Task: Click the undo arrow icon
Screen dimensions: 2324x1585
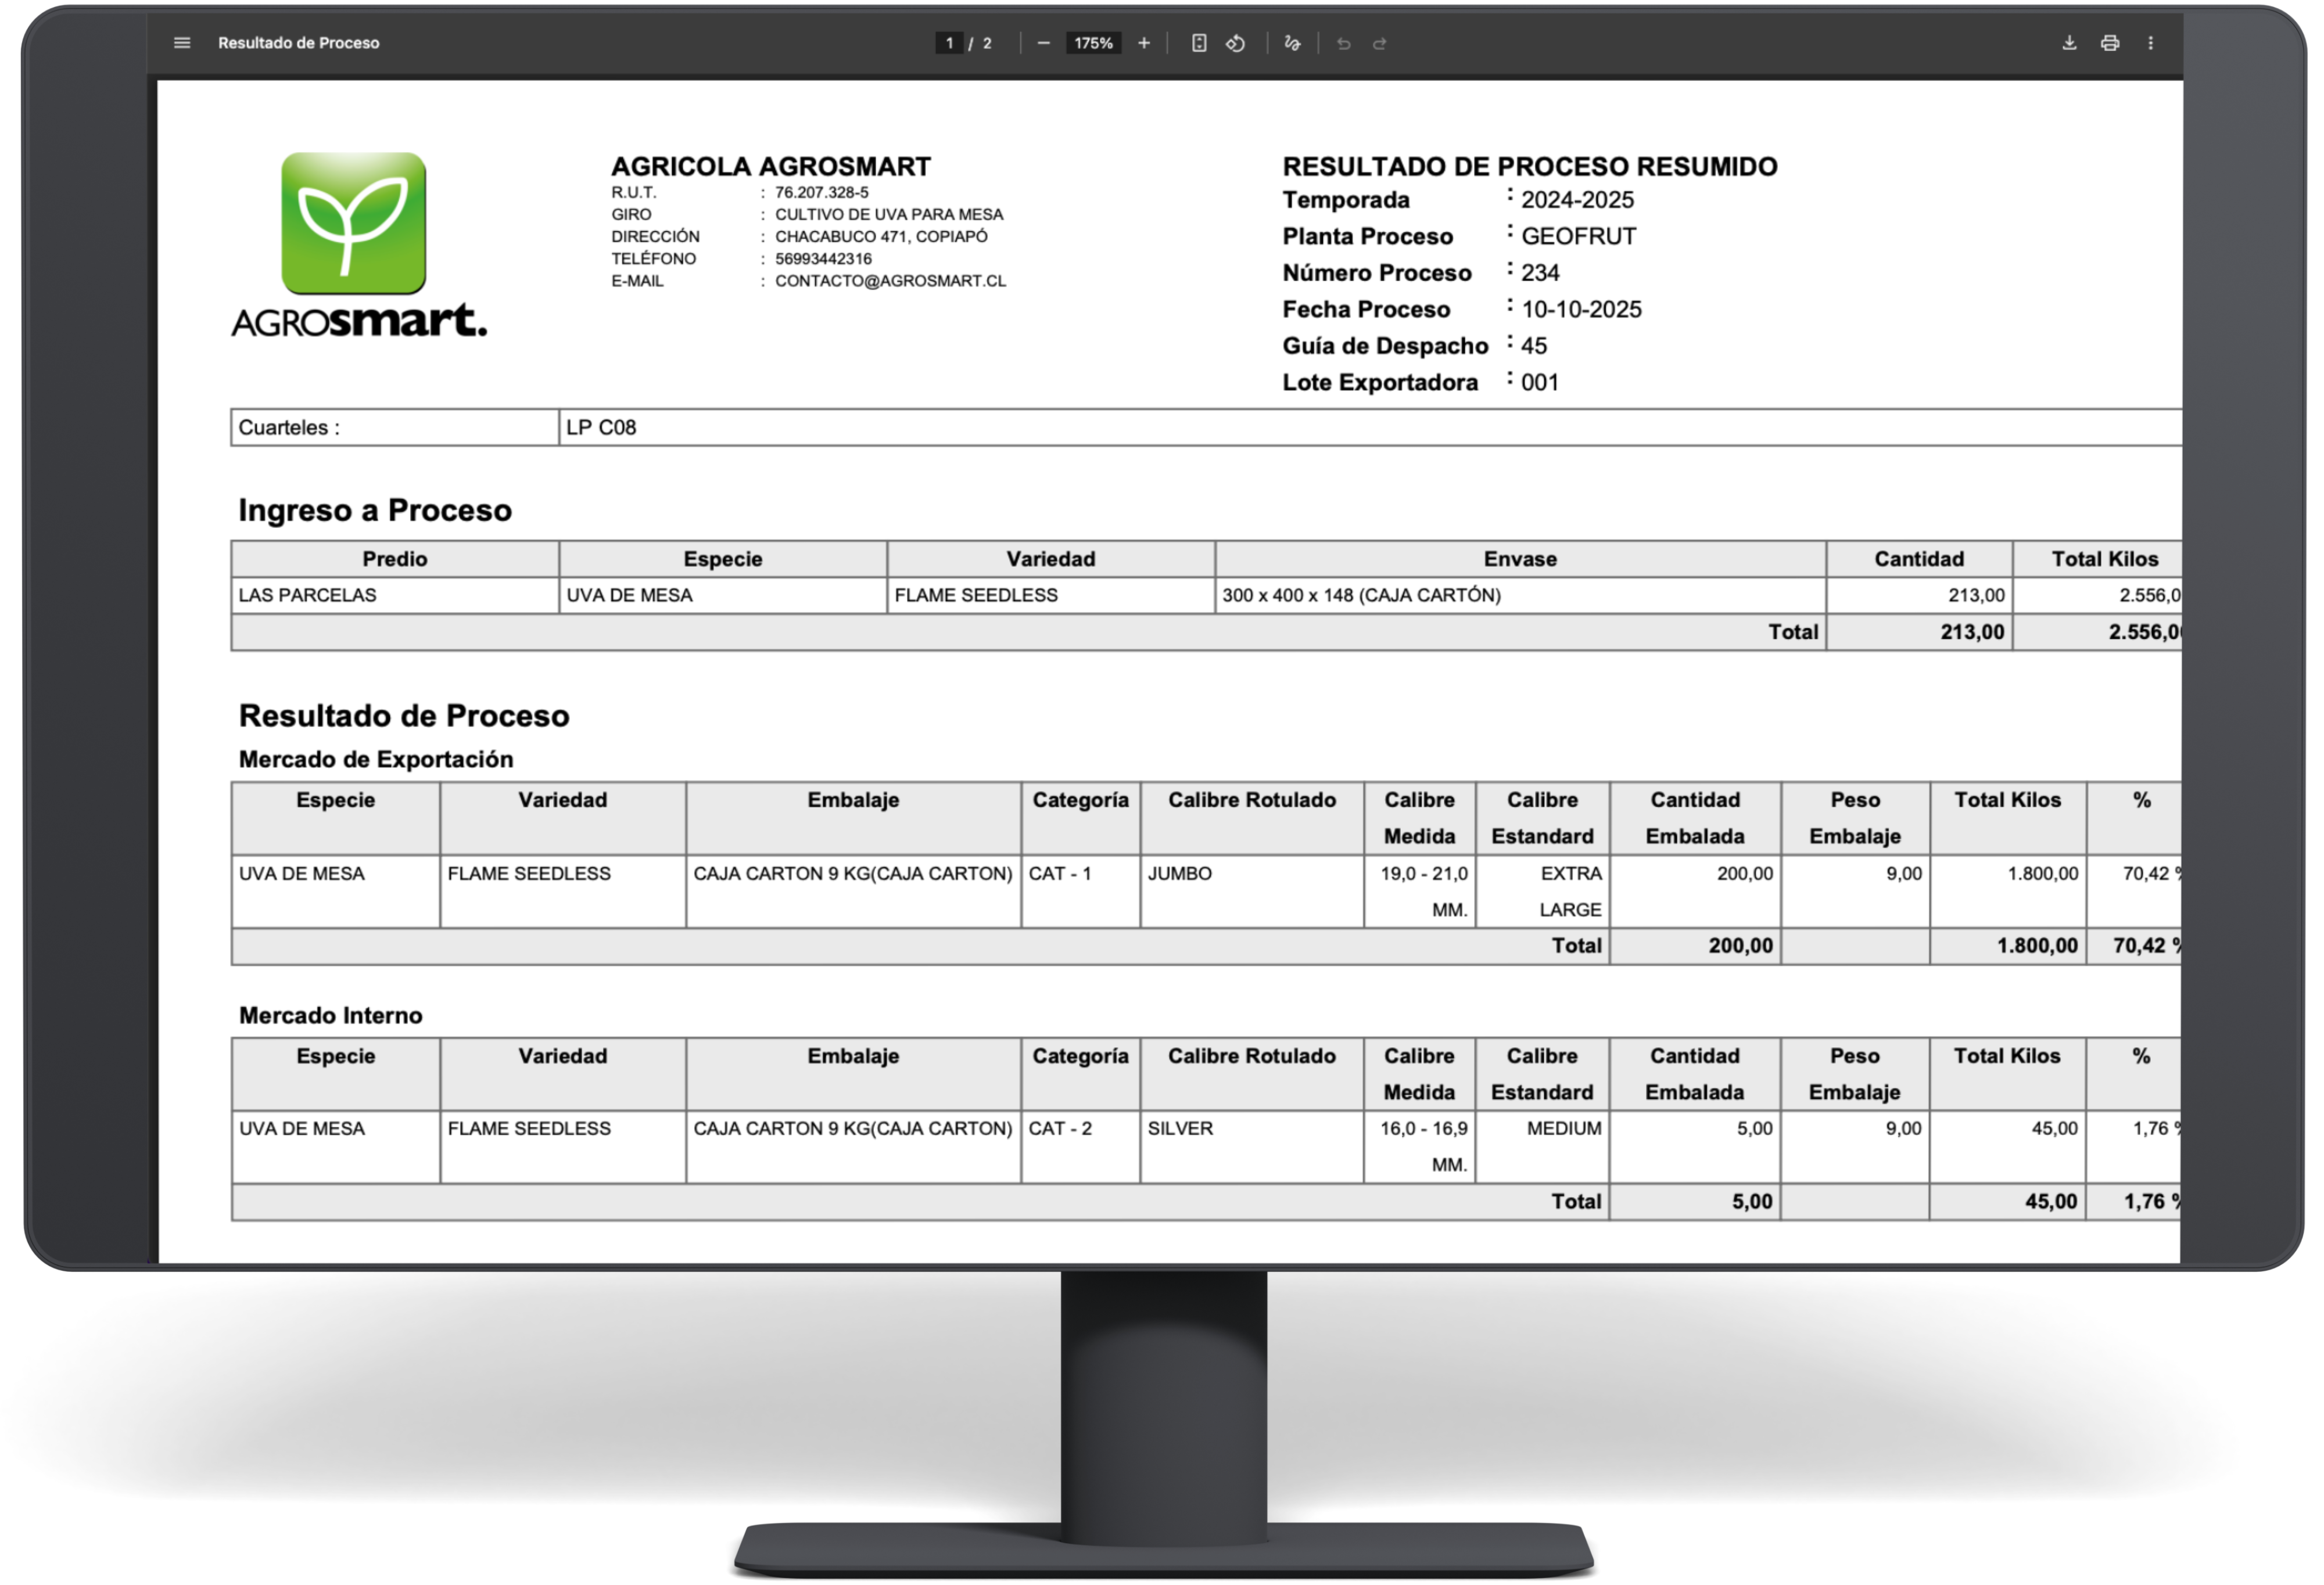Action: [x=1343, y=43]
